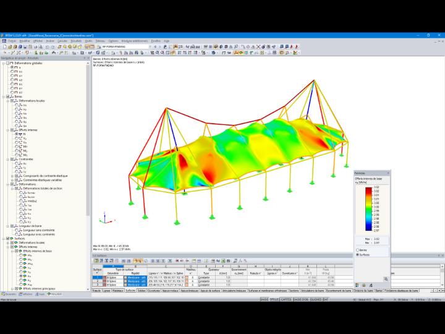Close the project navigator pane

88,58
